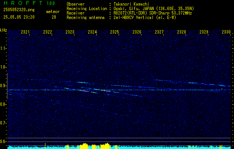Select observer name Takanori Kawachi
Screen dimensions: 234x149
point(131,4)
